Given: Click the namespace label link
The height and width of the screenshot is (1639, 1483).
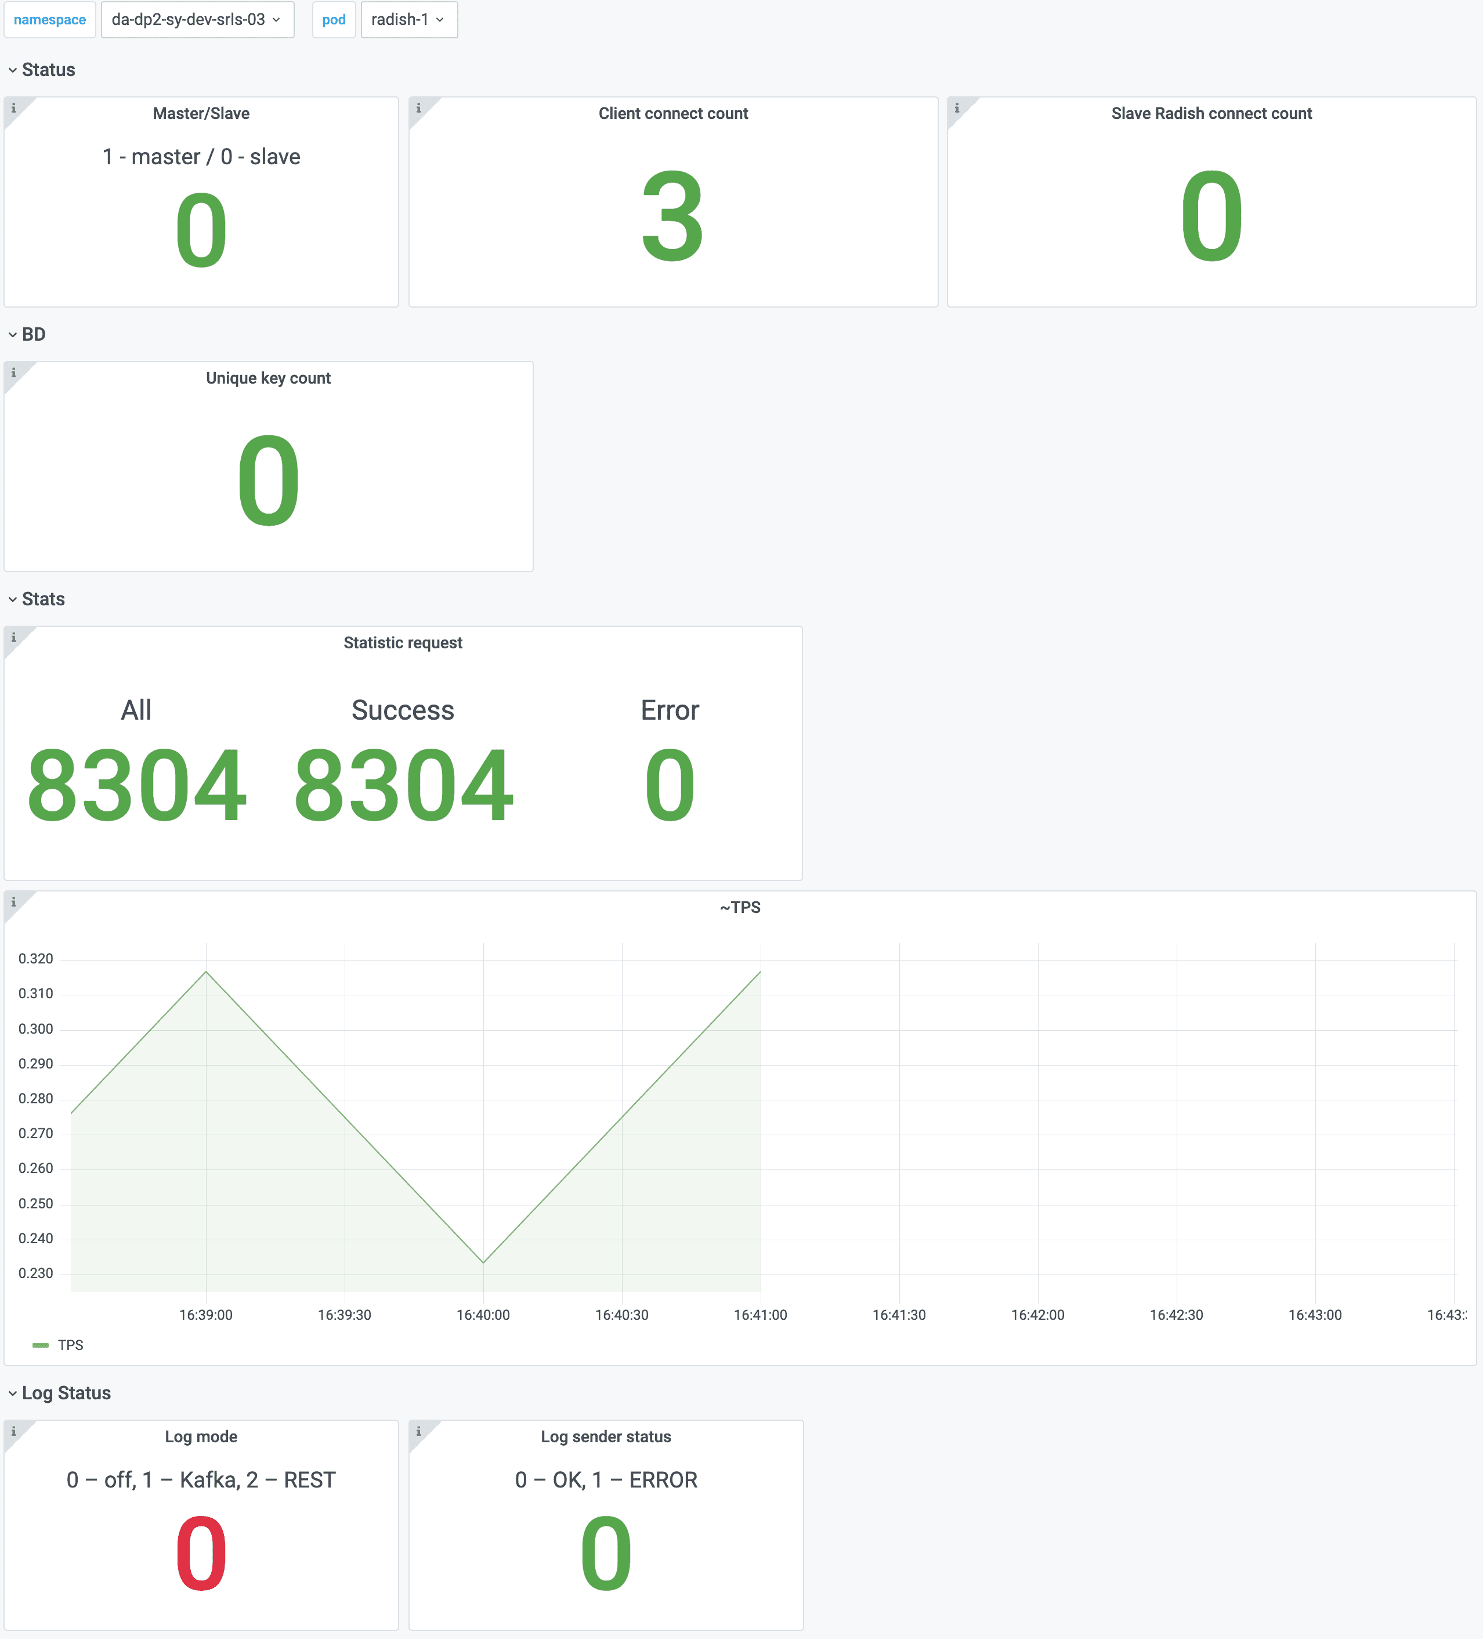Looking at the screenshot, I should coord(49,20).
